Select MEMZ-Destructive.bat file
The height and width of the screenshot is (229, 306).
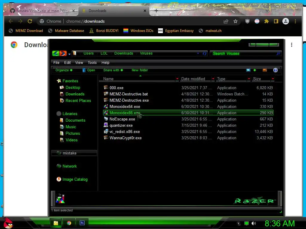[188, 94]
